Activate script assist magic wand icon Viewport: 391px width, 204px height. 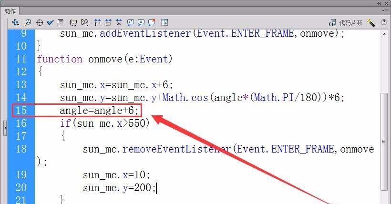click(371, 23)
